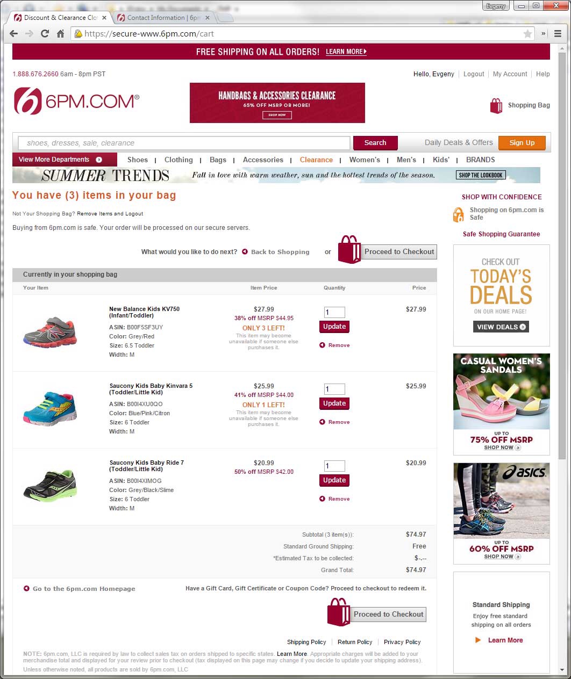Viewport: 571px width, 679px height.
Task: Click browser back arrow
Action: tap(14, 33)
